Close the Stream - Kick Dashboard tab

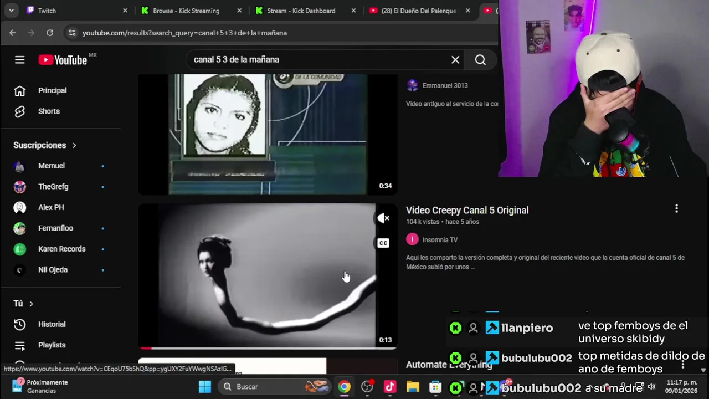[353, 11]
